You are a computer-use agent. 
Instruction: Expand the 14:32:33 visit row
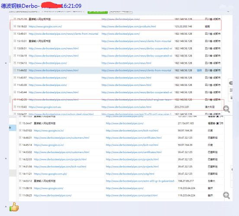click(x=20, y=159)
